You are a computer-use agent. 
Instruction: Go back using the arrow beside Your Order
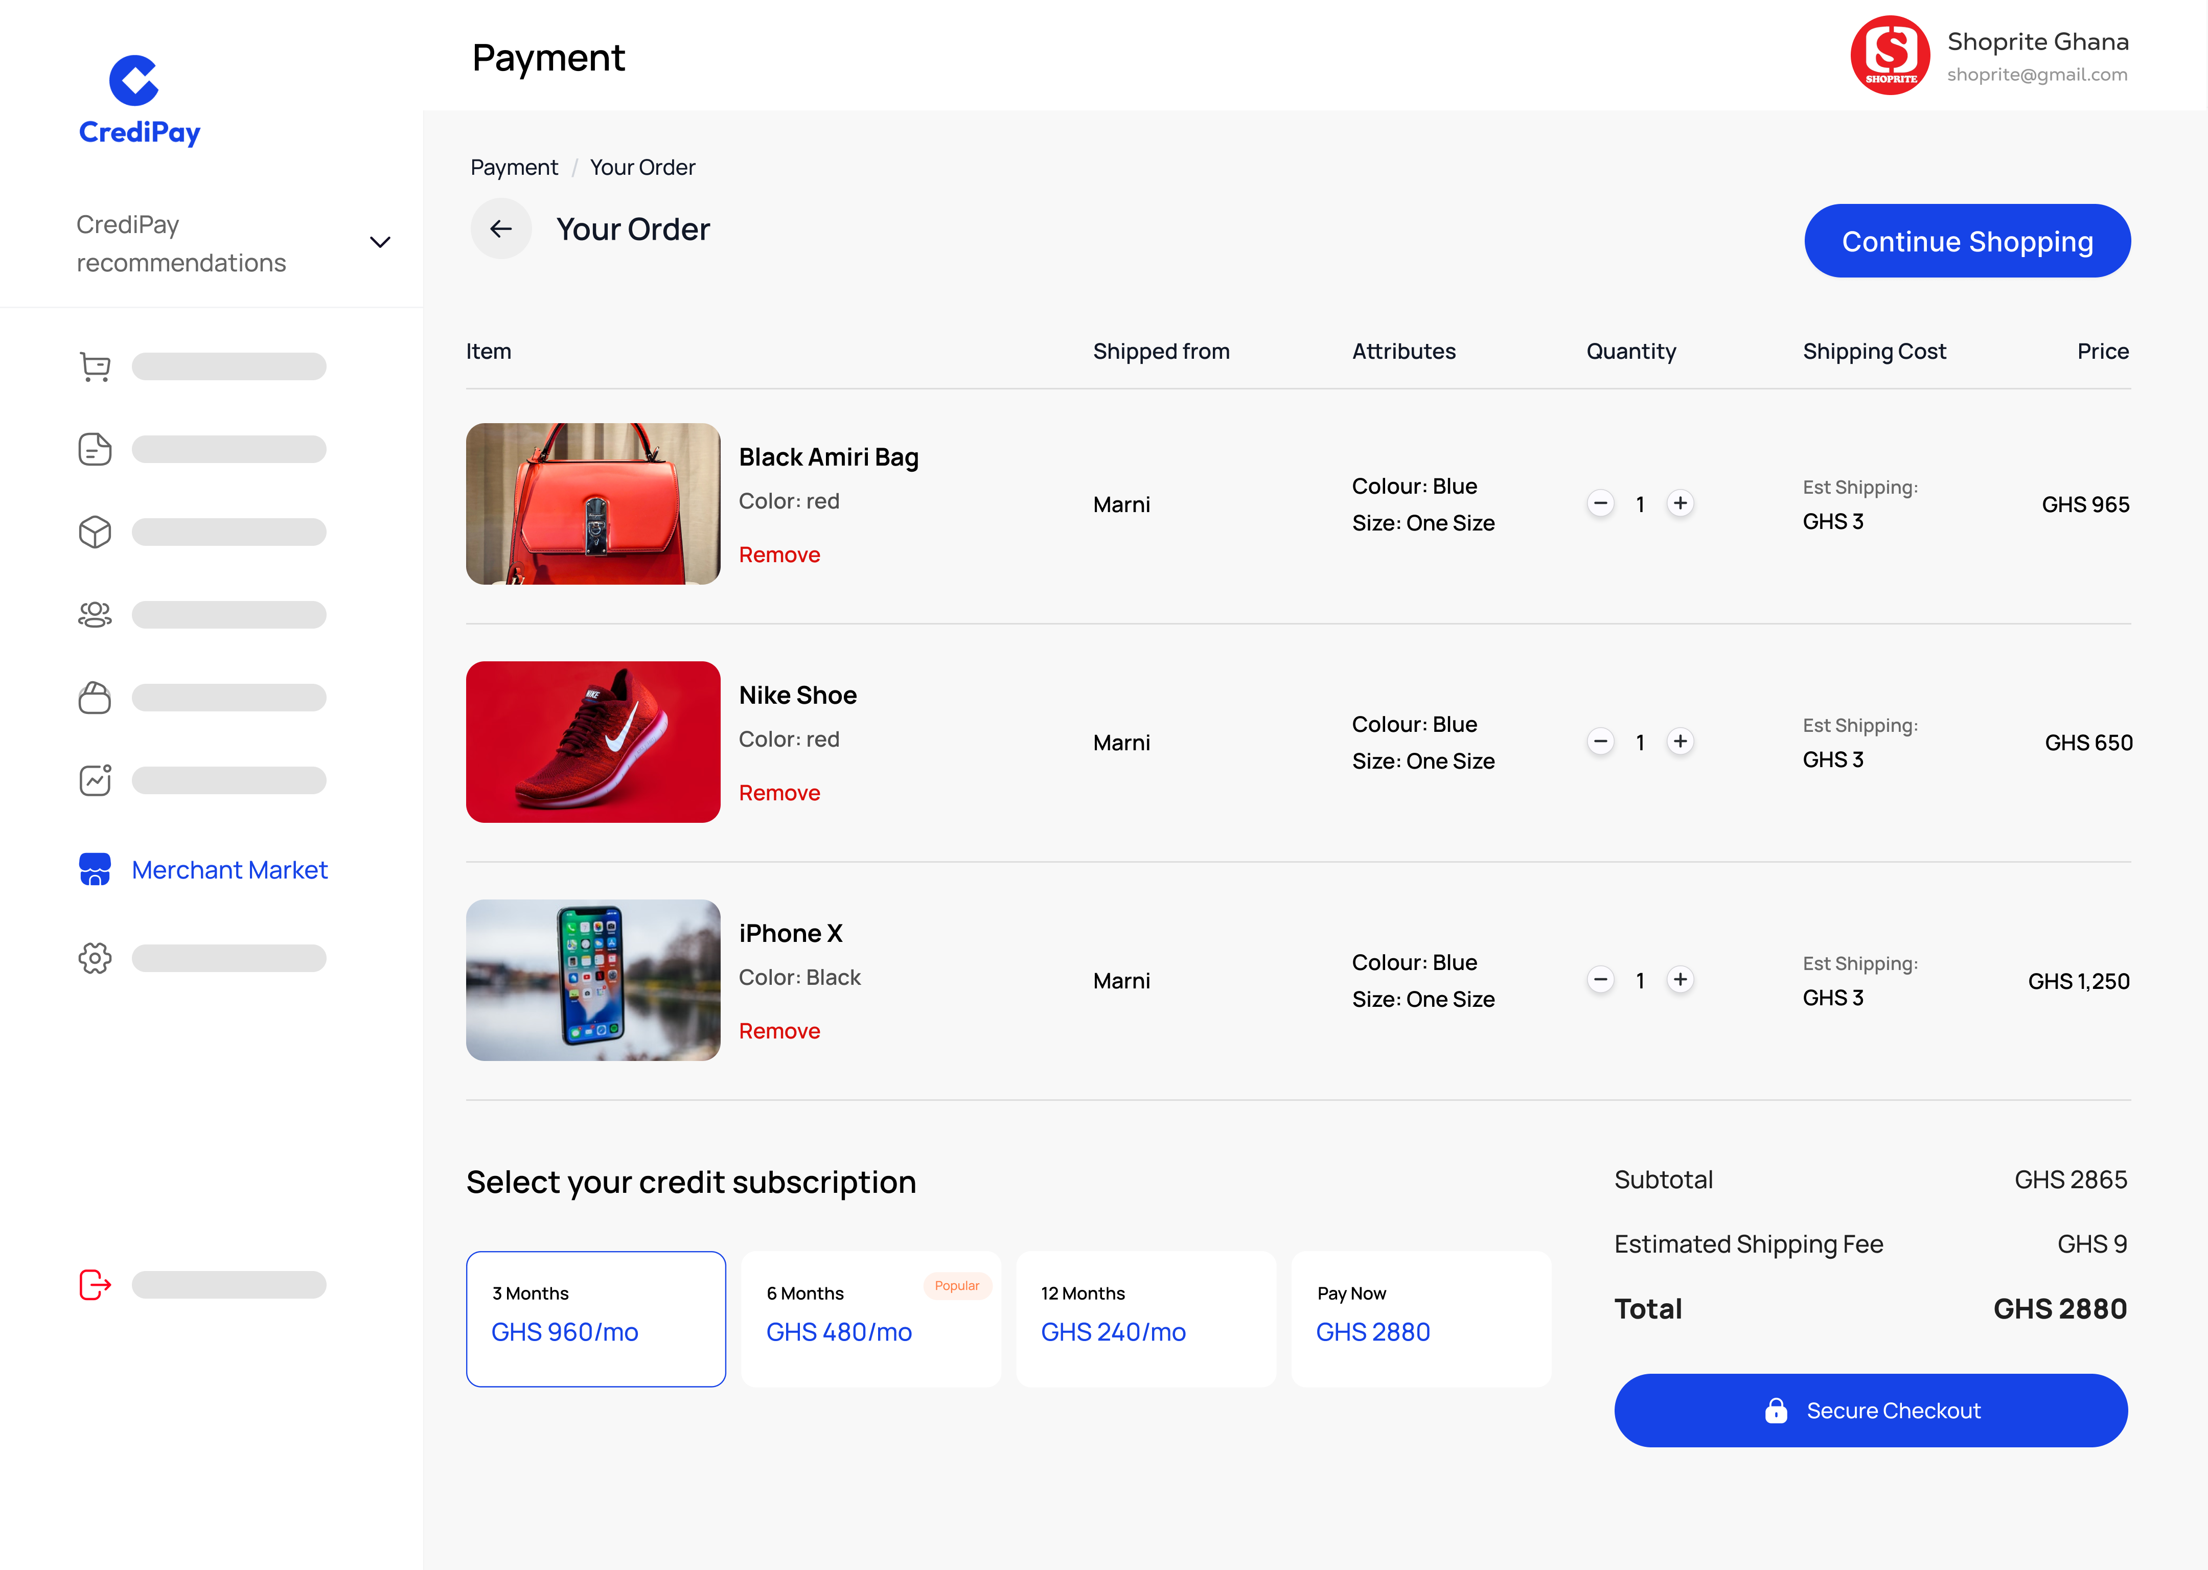(501, 229)
